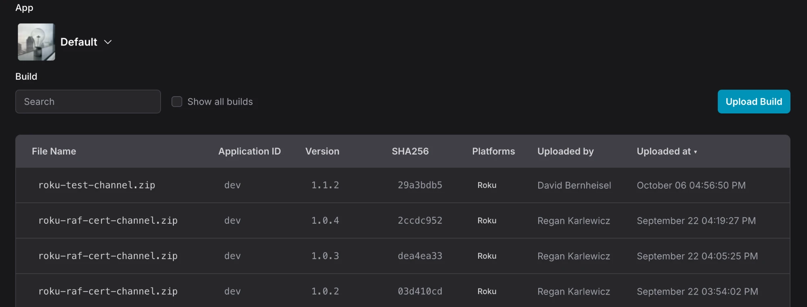This screenshot has height=307, width=807.
Task: Click the sort arrow next to Uploaded at
Action: 695,152
